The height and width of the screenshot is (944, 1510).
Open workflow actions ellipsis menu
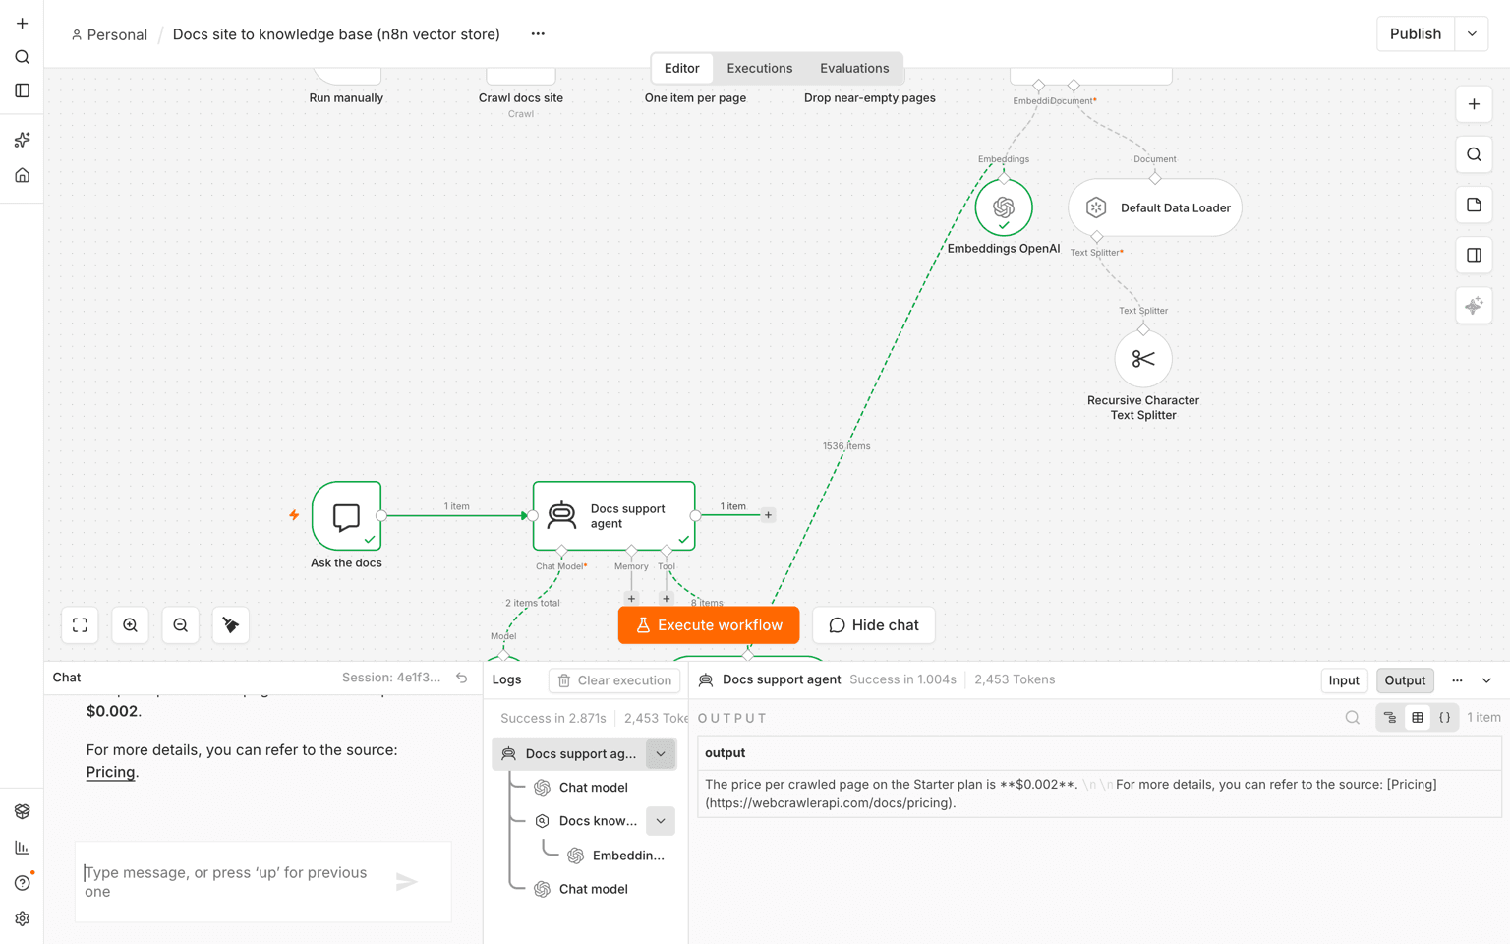tap(538, 33)
